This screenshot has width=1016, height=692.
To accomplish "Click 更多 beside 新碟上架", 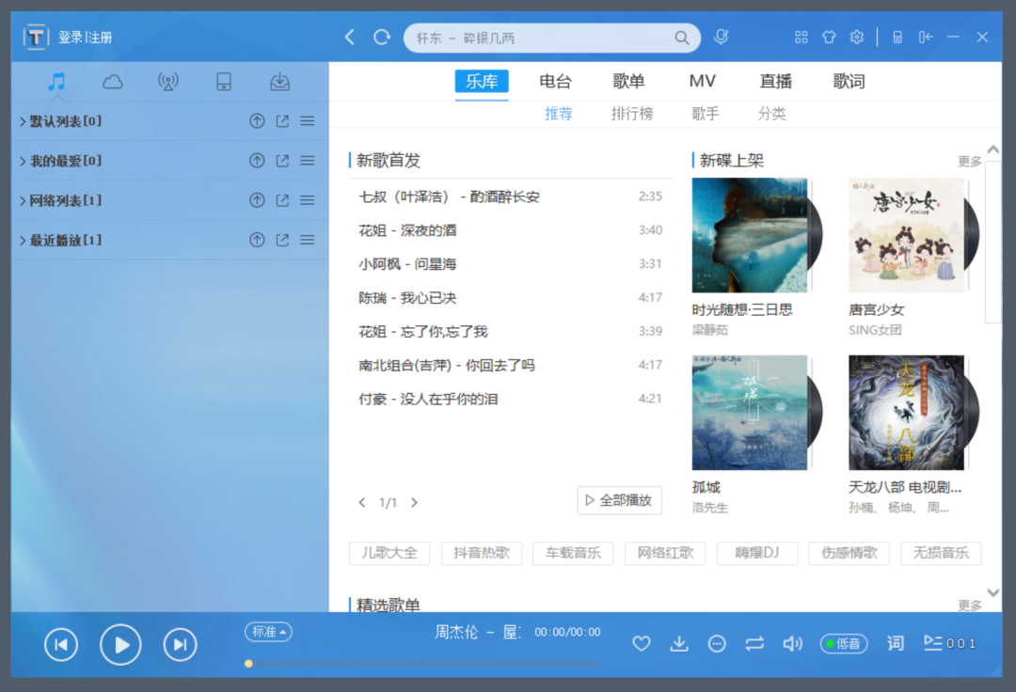I will pos(969,161).
